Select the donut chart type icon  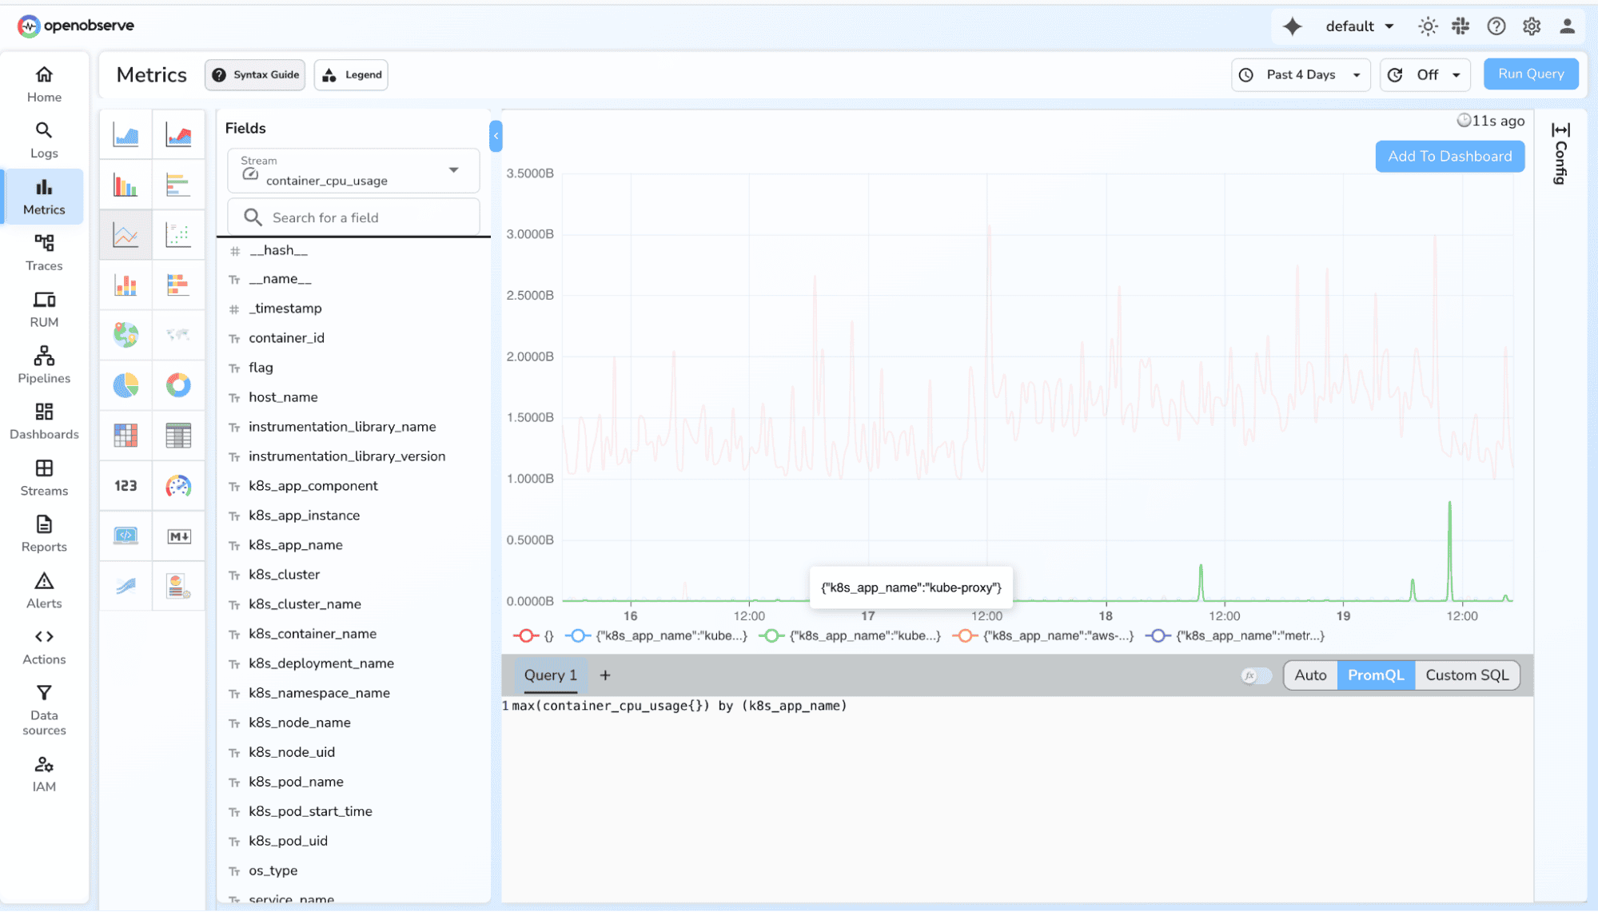coord(178,385)
